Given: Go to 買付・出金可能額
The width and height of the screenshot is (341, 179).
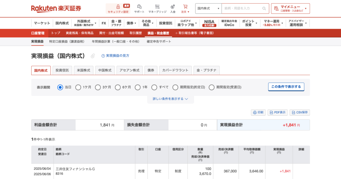Looking at the screenshot, I should pyautogui.click(x=111, y=33).
